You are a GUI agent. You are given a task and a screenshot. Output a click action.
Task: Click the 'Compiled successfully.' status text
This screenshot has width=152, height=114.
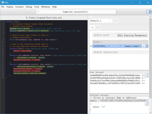(x=76, y=12)
